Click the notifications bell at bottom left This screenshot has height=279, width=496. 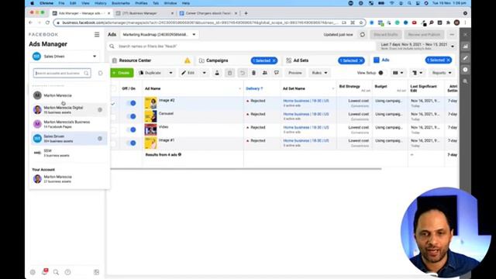45,272
